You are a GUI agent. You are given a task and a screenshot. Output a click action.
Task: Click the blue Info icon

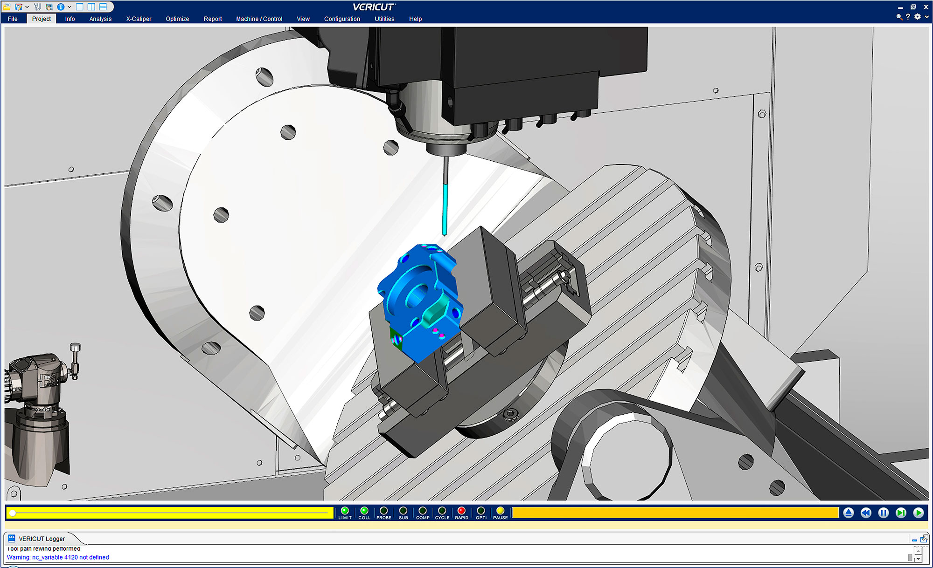coord(61,7)
